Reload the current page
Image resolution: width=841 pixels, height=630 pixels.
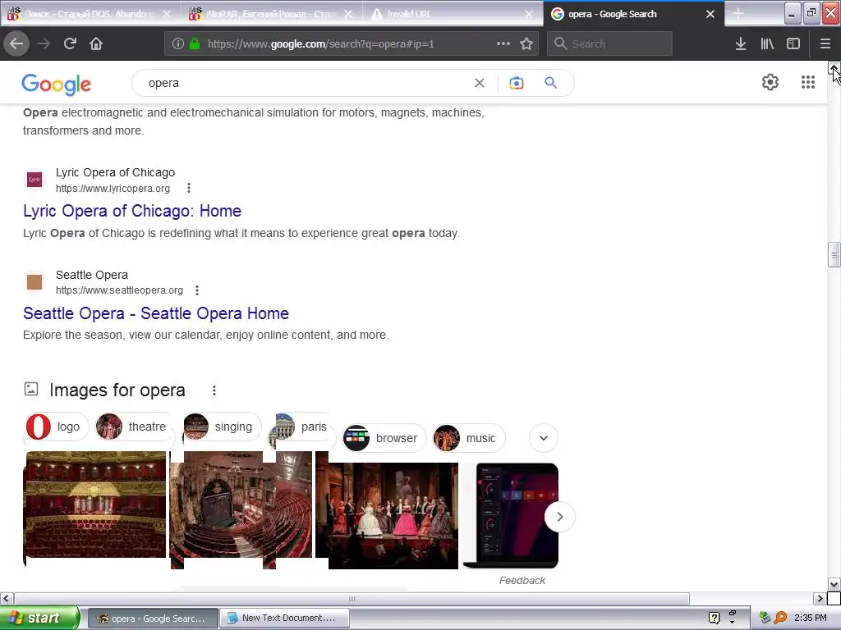click(x=70, y=43)
